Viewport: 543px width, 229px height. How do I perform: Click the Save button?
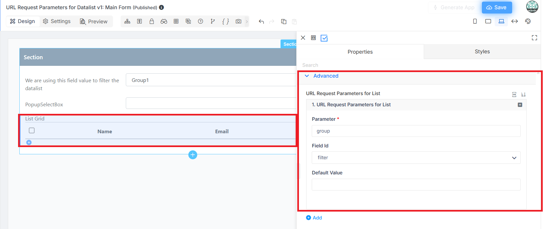[x=497, y=8]
